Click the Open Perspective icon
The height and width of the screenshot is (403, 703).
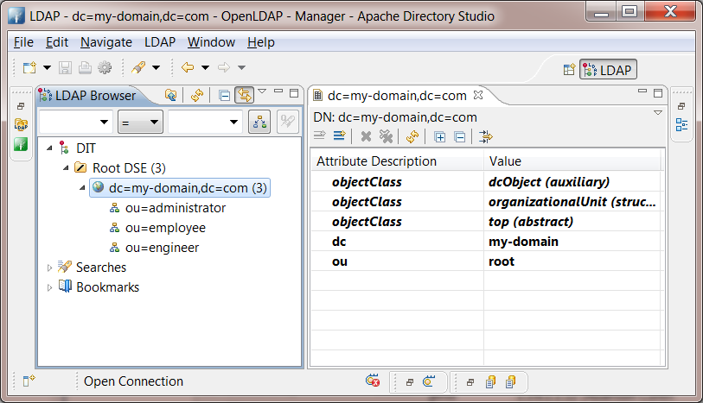pos(569,70)
